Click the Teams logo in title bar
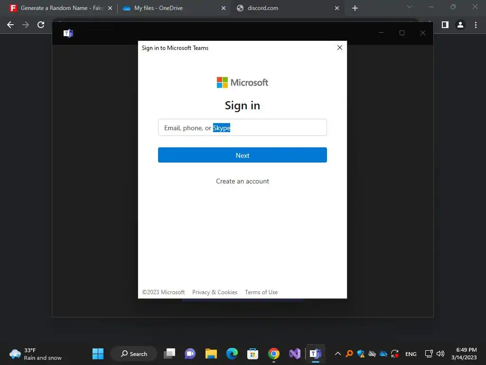 [68, 33]
